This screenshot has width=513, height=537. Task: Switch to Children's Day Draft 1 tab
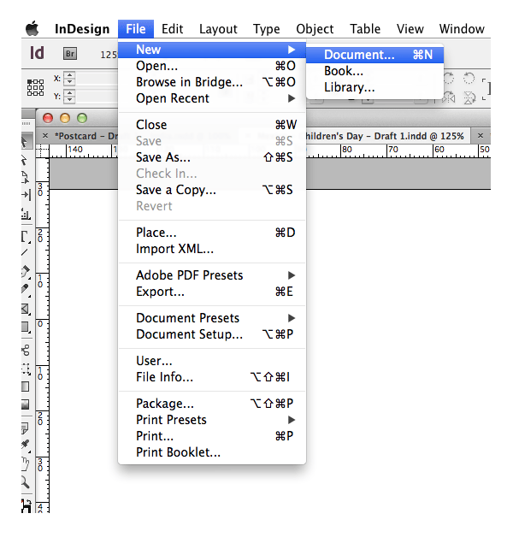[x=385, y=136]
